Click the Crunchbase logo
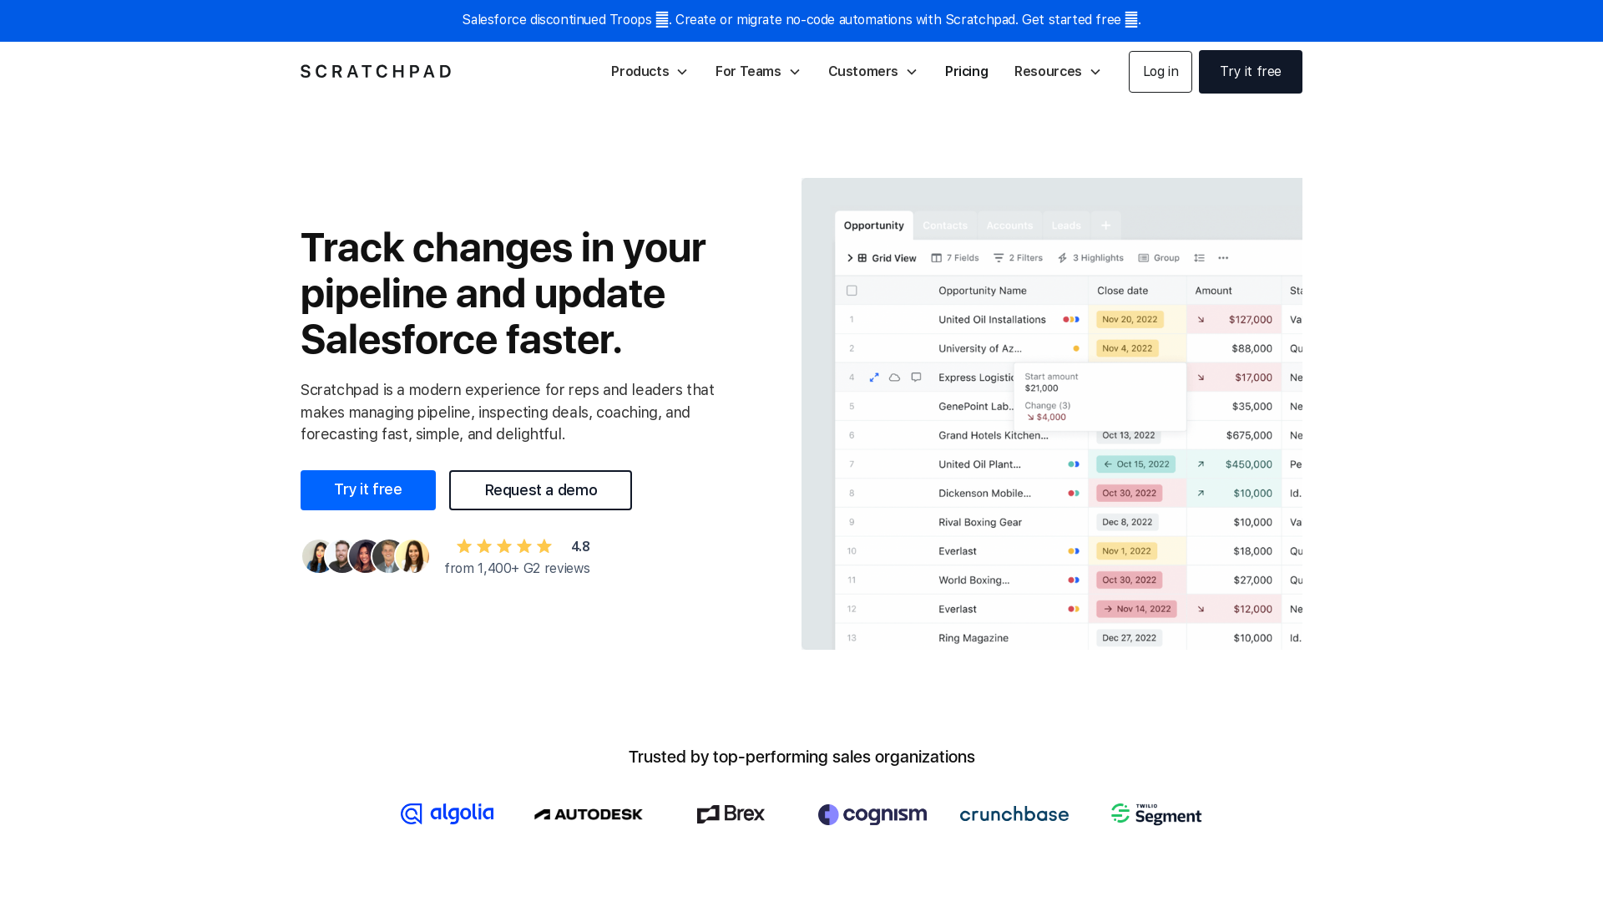This screenshot has width=1603, height=902. (x=1014, y=814)
